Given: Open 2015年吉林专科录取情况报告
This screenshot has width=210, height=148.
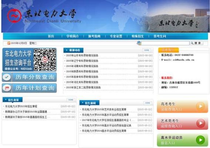Looking at the screenshot, I should click(82, 77).
